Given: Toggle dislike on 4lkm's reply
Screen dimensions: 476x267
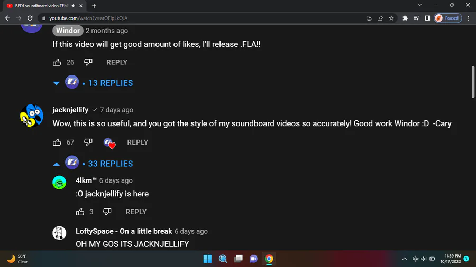Looking at the screenshot, I should click(107, 212).
